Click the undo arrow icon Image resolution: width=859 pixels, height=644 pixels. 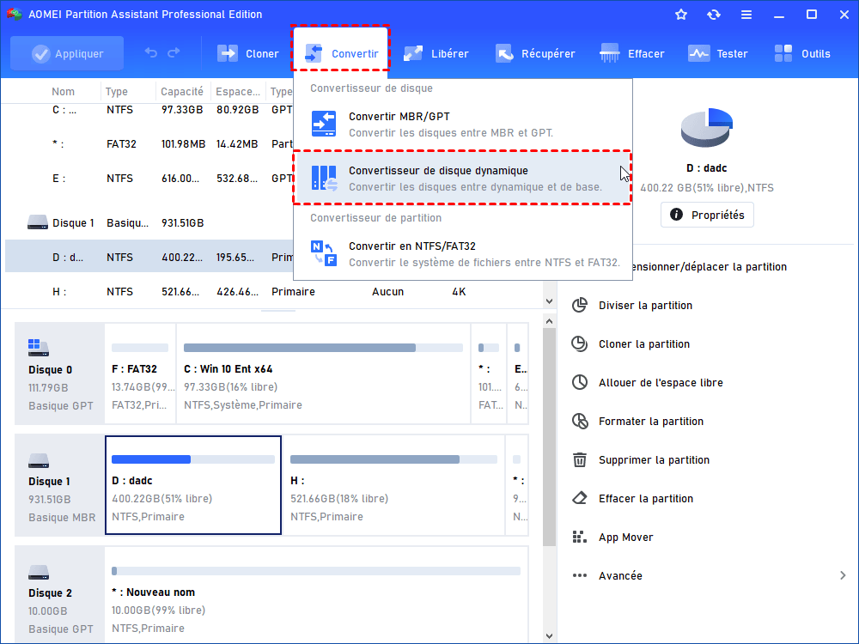151,53
